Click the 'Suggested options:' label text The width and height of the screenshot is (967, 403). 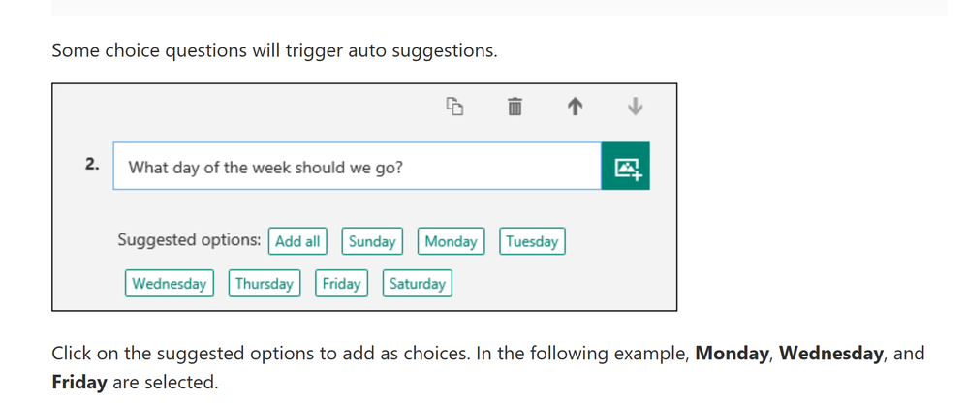[x=189, y=240]
